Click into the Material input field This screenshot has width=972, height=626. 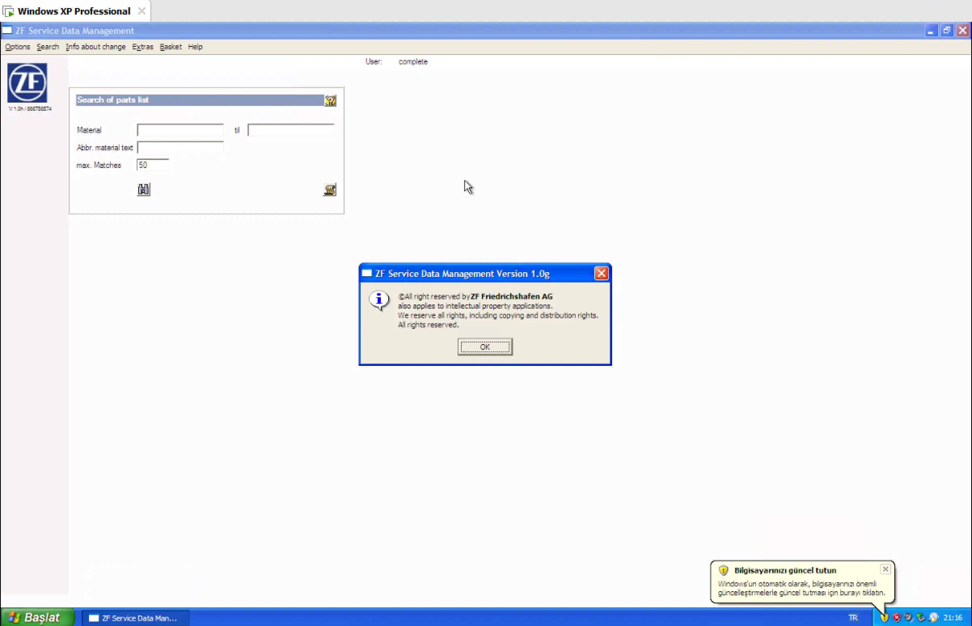pos(180,130)
